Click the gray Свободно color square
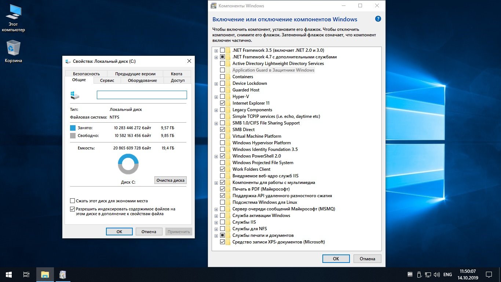 pos(73,136)
